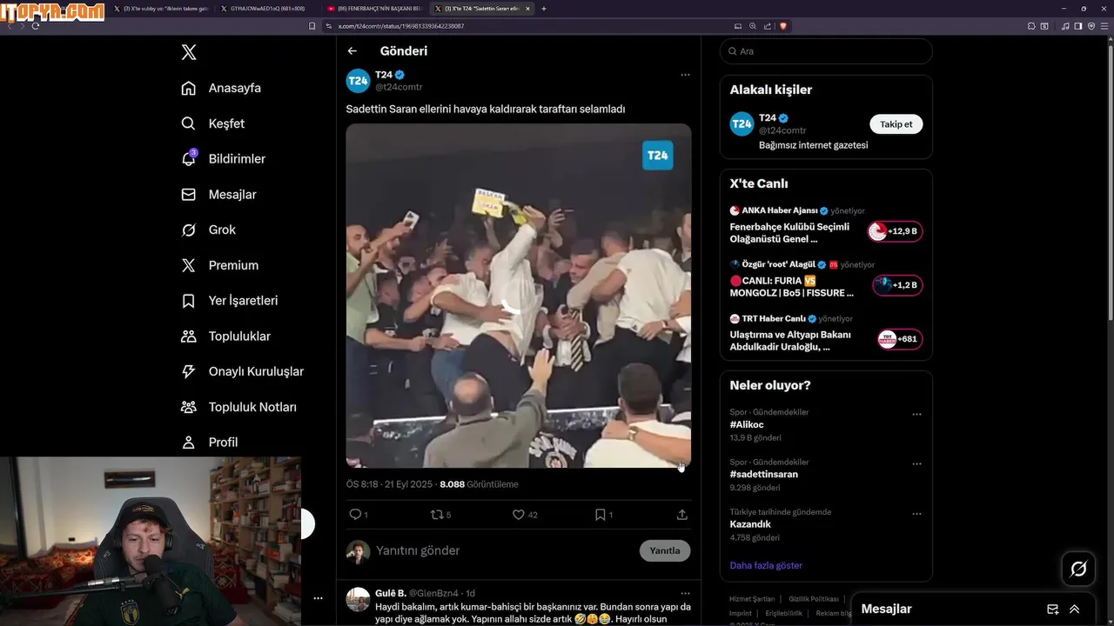
Task: Expand the Mesajlar drawer
Action: 1075,609
